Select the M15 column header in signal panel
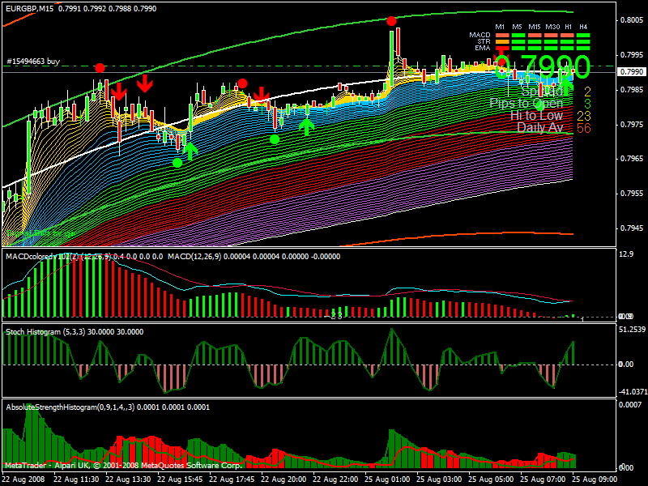 [535, 27]
